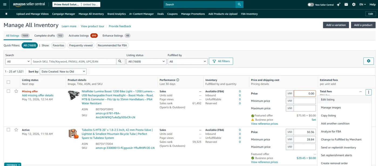Choose Send or replenish inventory
The image size is (378, 166).
click(344, 147)
